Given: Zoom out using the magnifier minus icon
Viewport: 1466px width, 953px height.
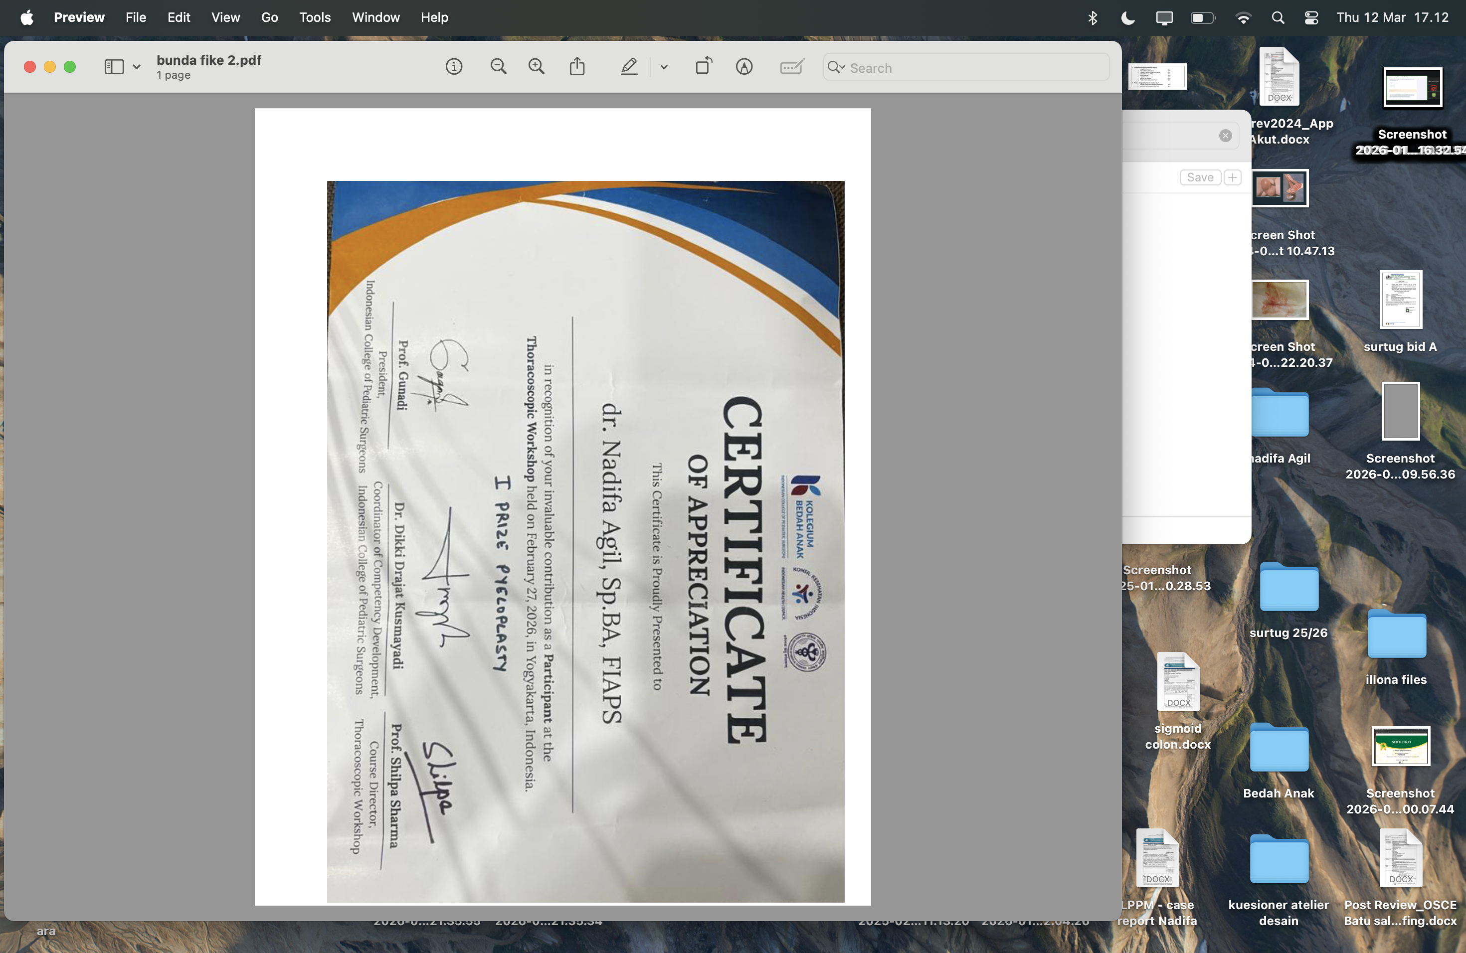Looking at the screenshot, I should tap(498, 66).
